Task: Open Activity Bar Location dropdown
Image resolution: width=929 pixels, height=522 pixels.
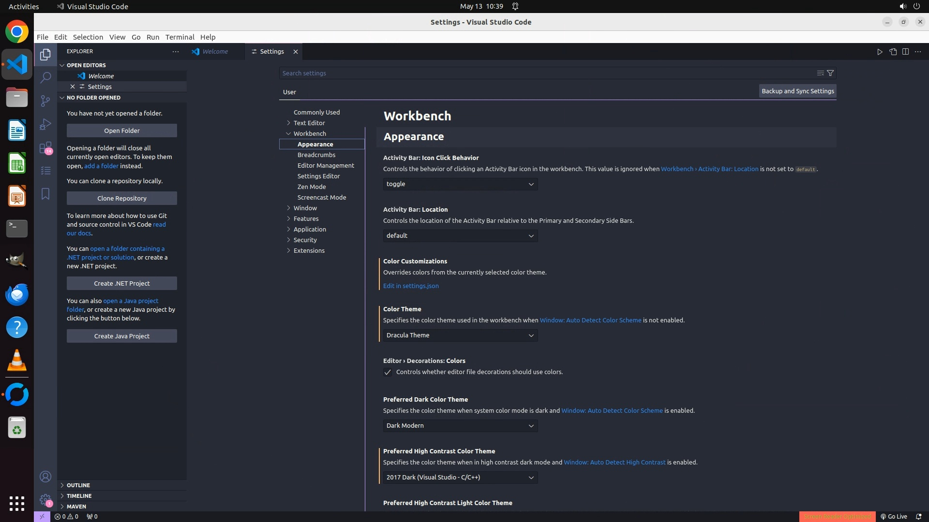Action: [x=460, y=236]
